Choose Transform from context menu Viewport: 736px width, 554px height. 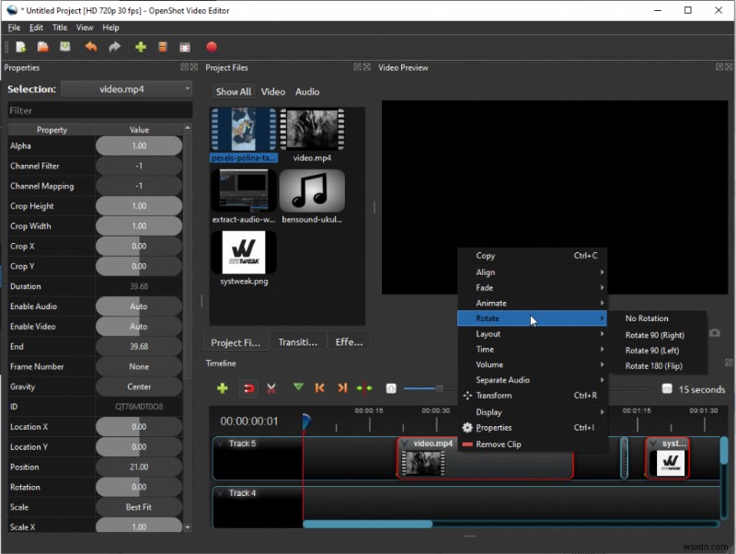[x=533, y=396]
